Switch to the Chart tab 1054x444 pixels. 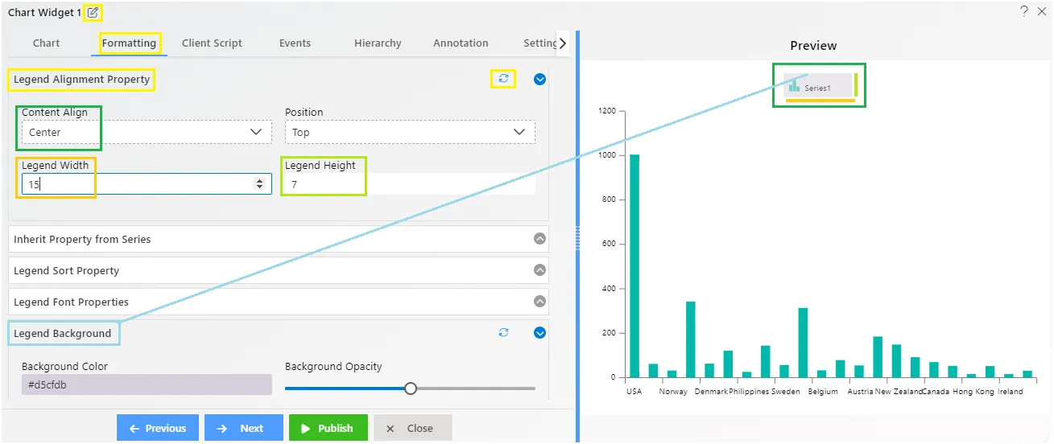point(46,43)
